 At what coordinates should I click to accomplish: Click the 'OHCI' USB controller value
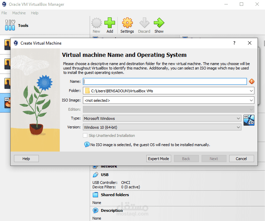coord(126,183)
